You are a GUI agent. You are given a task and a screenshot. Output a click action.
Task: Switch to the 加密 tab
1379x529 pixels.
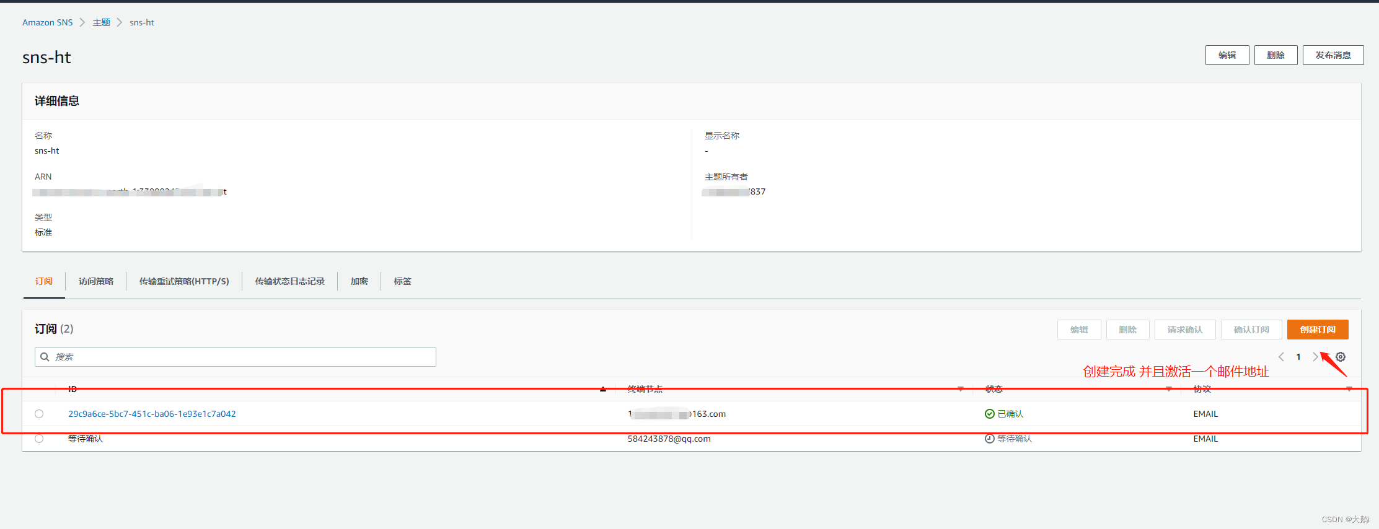click(x=359, y=281)
